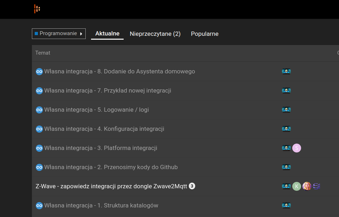This screenshot has height=217, width=339.
Task: Select the Popularne tab
Action: coord(205,34)
